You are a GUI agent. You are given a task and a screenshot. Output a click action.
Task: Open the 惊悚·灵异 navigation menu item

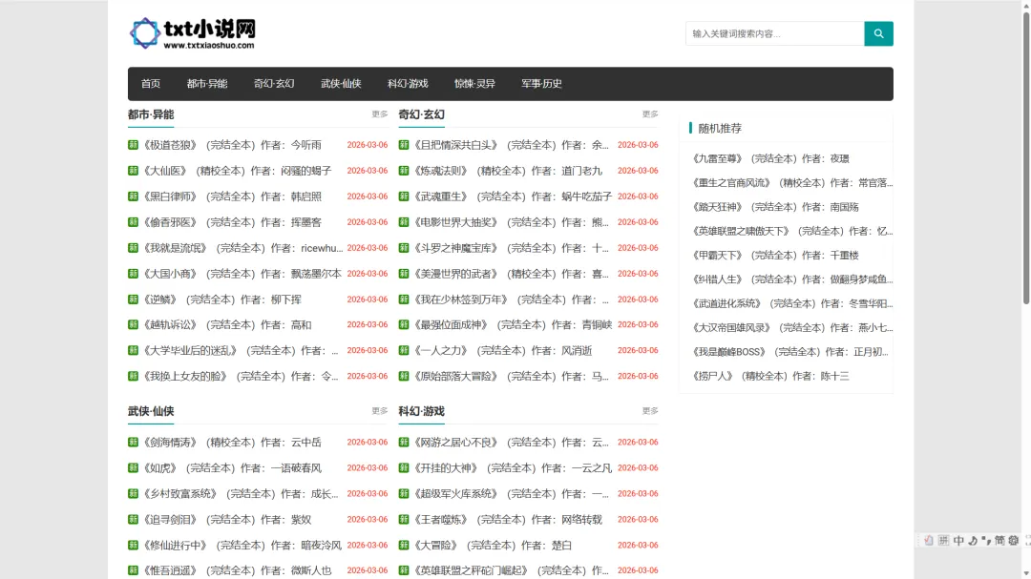(474, 84)
